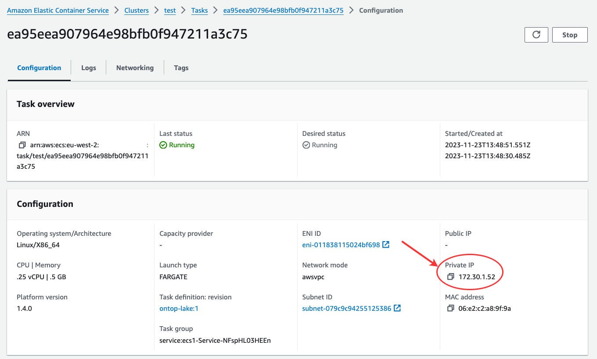Open Subnet ID via external link icon

click(x=397, y=308)
